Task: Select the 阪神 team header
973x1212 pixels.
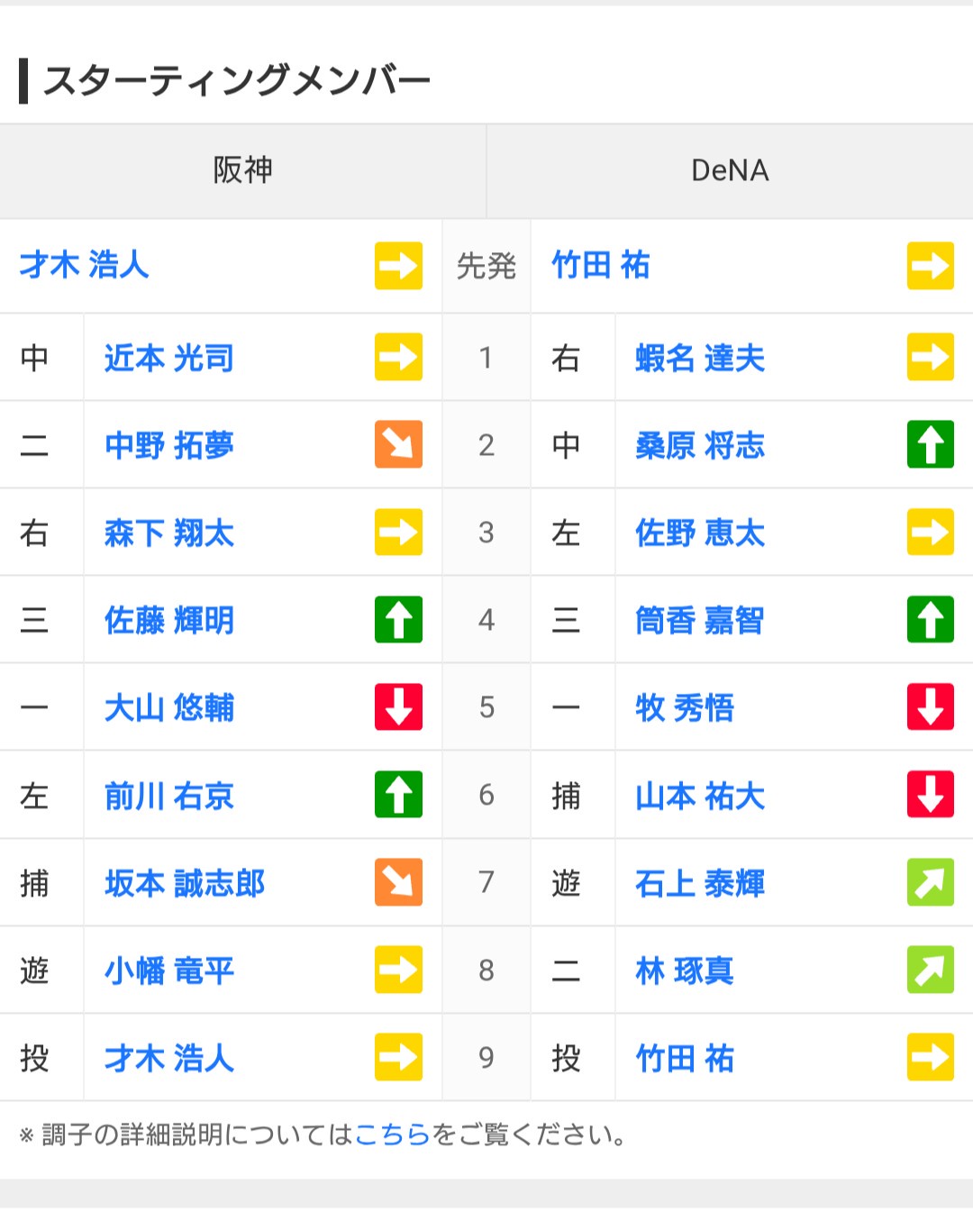Action: click(x=242, y=170)
